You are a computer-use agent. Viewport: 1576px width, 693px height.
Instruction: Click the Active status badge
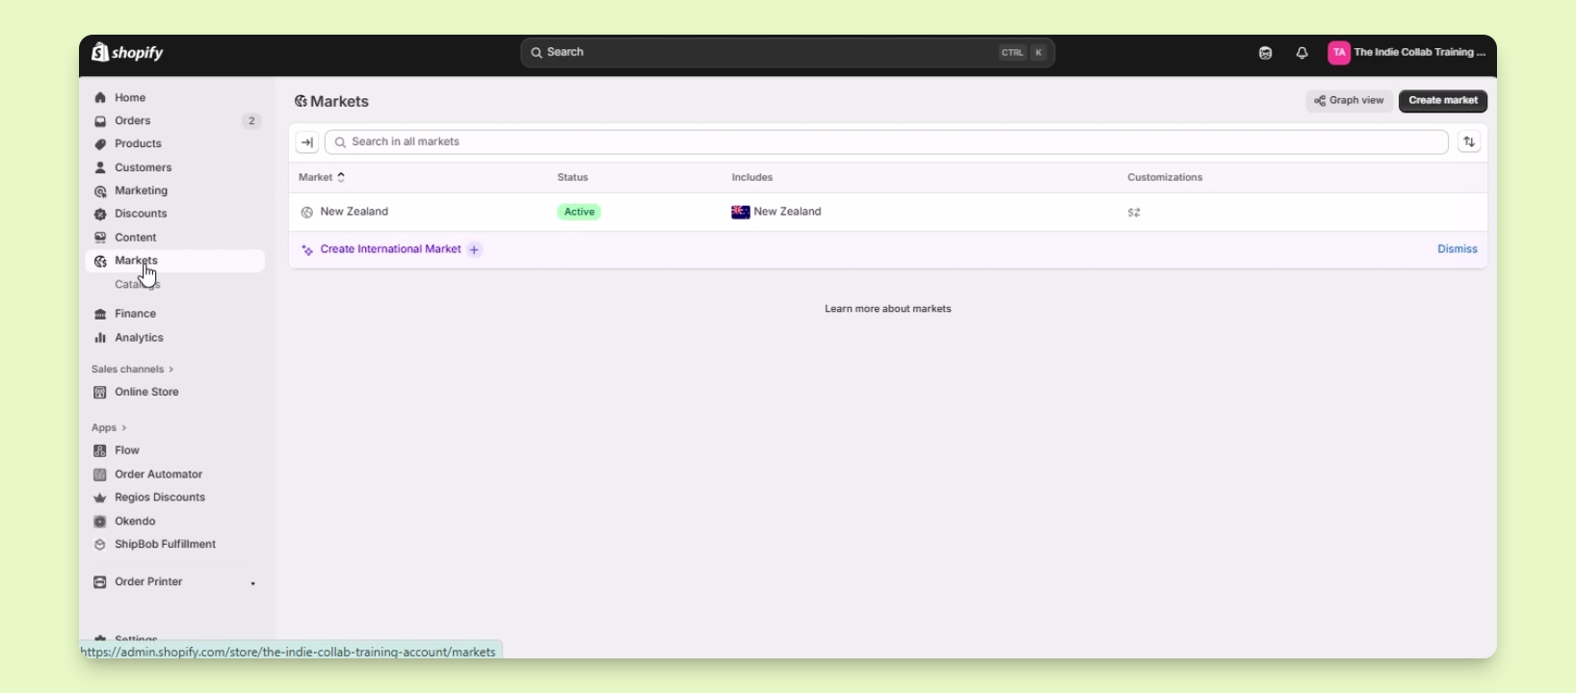tap(579, 213)
